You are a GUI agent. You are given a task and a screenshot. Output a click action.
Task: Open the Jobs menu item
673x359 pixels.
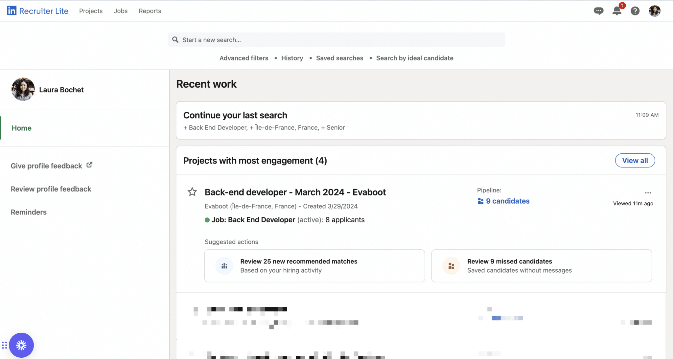(x=121, y=11)
